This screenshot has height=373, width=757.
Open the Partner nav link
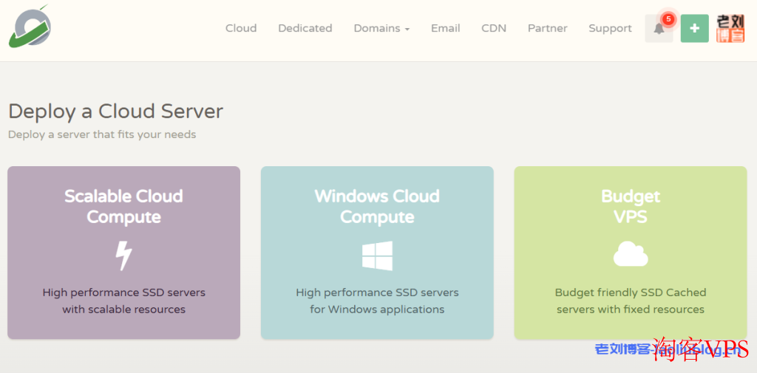coord(548,29)
